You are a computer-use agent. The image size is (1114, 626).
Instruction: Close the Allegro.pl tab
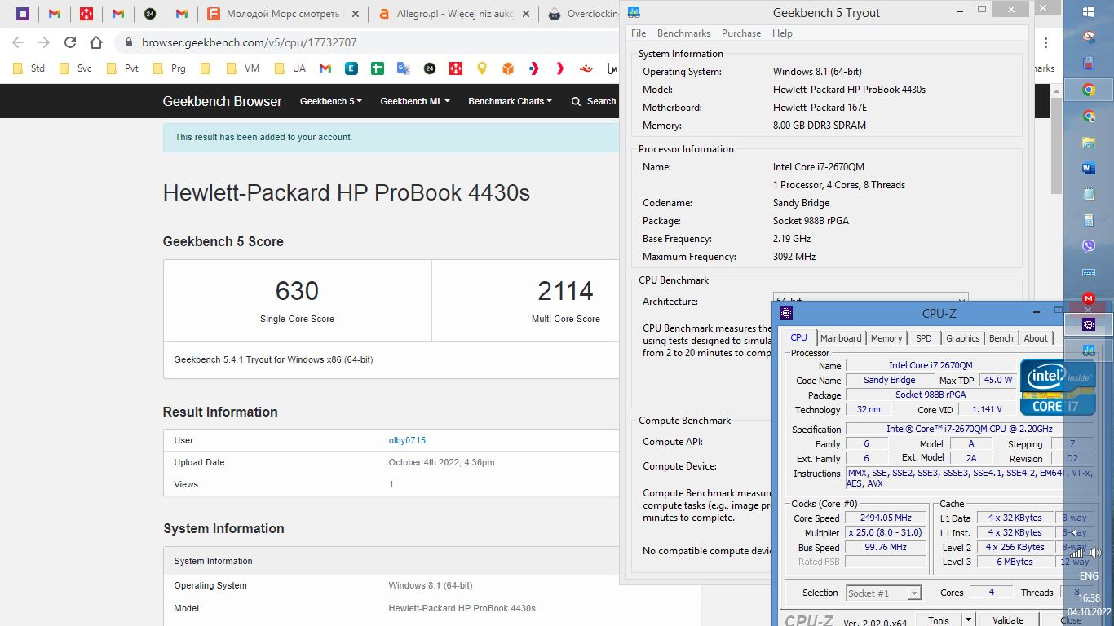point(527,14)
